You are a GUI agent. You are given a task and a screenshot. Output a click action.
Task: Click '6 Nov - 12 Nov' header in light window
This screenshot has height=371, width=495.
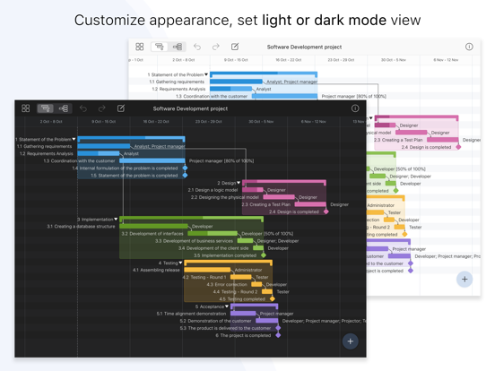[x=446, y=60]
